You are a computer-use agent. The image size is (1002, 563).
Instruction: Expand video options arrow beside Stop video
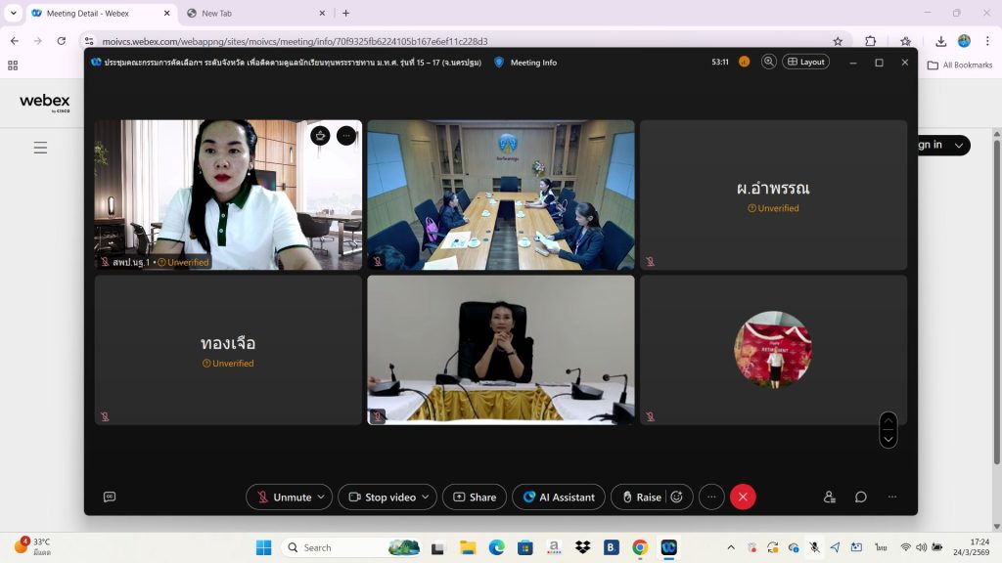tap(426, 497)
